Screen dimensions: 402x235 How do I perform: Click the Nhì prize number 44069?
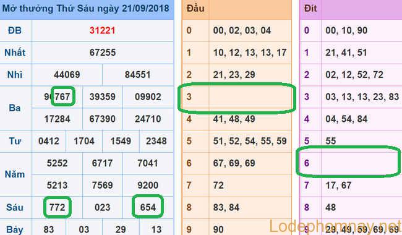pyautogui.click(x=67, y=75)
